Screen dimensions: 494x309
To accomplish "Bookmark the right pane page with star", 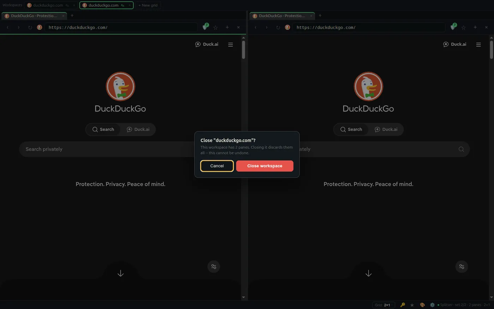I will [x=464, y=27].
